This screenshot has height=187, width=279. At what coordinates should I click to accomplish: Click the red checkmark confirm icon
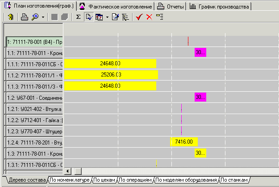coord(139,17)
